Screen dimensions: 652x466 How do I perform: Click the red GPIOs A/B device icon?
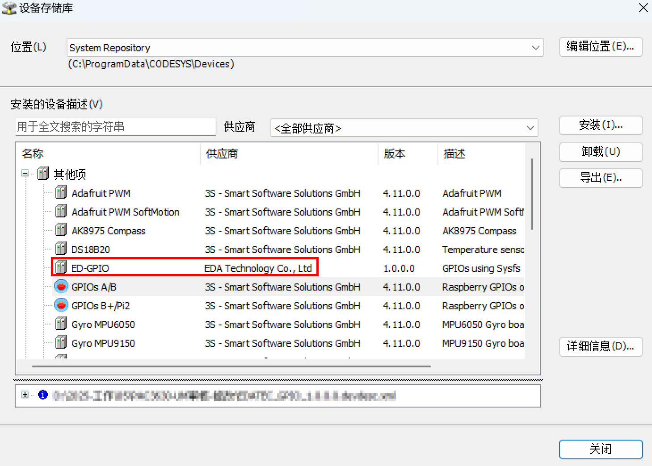coord(61,286)
